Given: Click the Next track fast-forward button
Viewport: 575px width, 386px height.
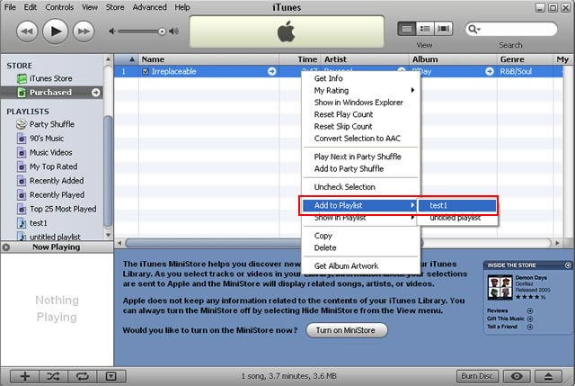Looking at the screenshot, I should click(x=84, y=31).
